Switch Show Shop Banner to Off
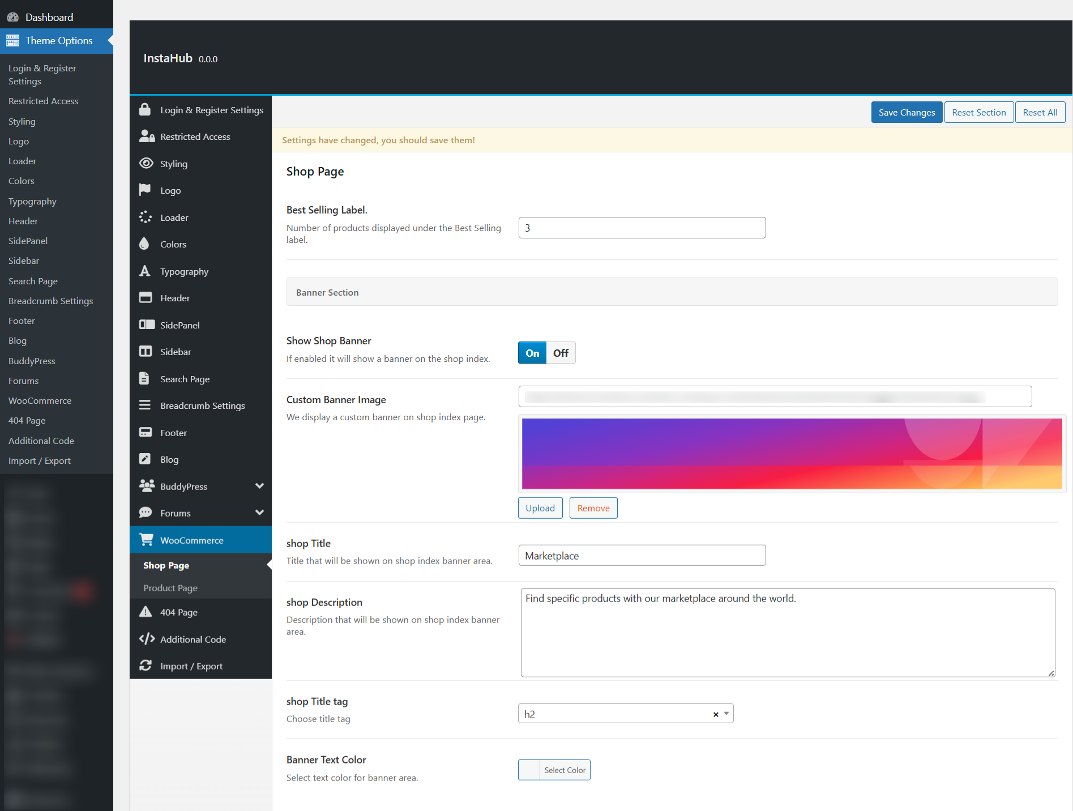 point(561,353)
